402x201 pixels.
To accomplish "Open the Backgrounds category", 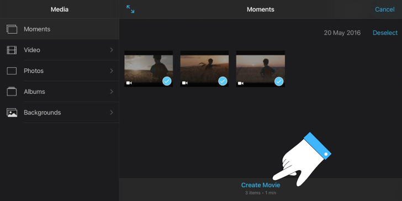I will point(60,113).
